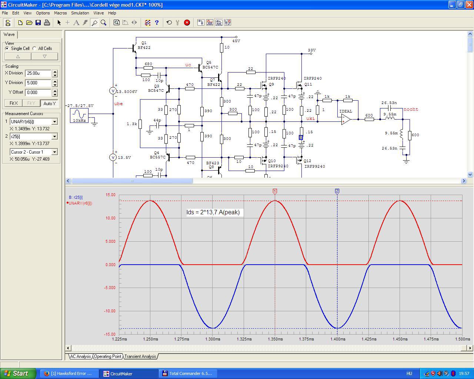Select the magnifier Zoom tool
Viewport: 474px width, 379px height.
104,23
